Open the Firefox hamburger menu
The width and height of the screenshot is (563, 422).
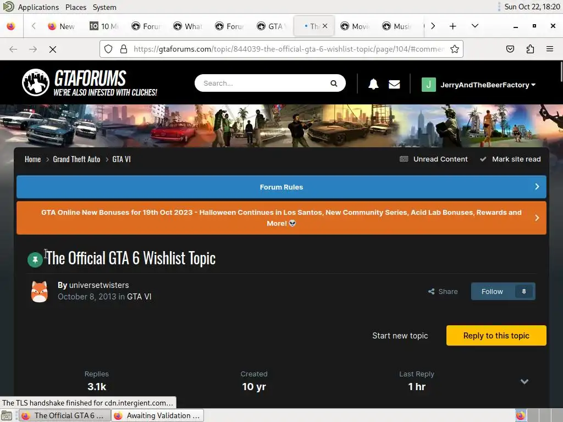coord(550,49)
